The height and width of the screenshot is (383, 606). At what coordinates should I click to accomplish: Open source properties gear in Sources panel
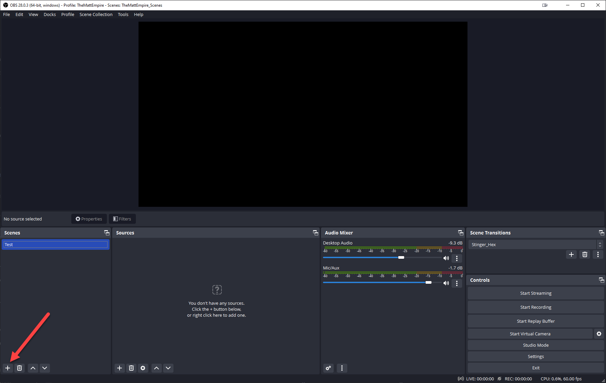143,368
